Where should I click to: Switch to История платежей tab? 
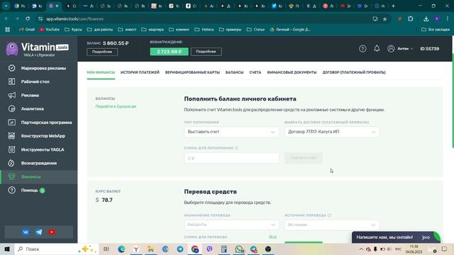[x=140, y=72]
